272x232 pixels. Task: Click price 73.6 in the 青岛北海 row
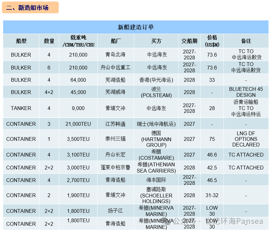[x=212, y=55]
